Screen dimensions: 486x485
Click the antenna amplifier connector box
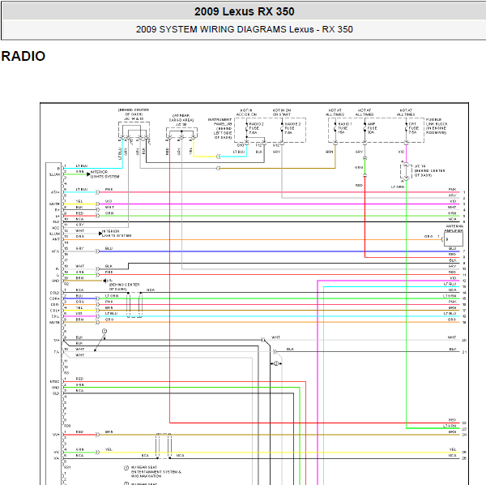pyautogui.click(x=454, y=239)
